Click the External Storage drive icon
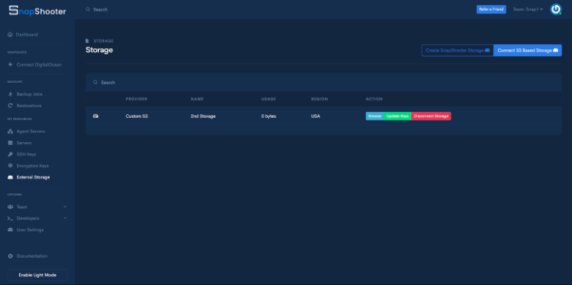572x285 pixels. coord(10,177)
